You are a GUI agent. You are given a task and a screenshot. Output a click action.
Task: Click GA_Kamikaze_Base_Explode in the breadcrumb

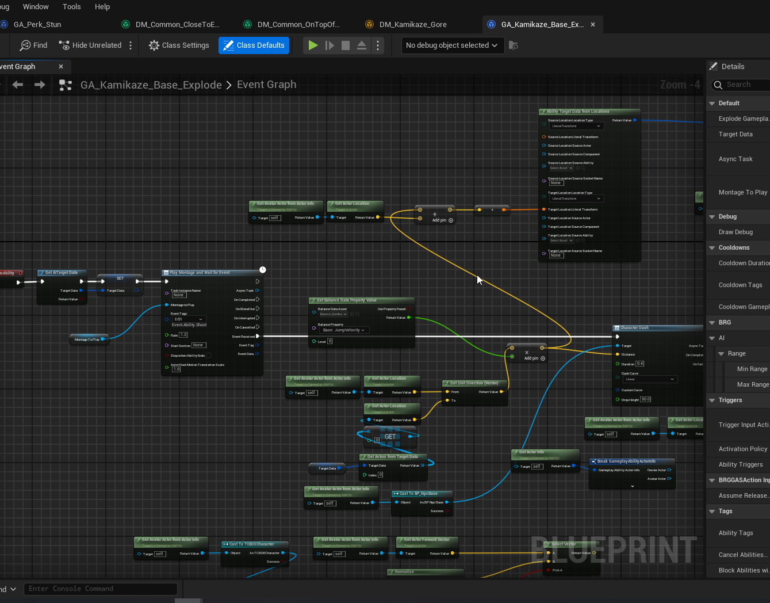pos(151,85)
